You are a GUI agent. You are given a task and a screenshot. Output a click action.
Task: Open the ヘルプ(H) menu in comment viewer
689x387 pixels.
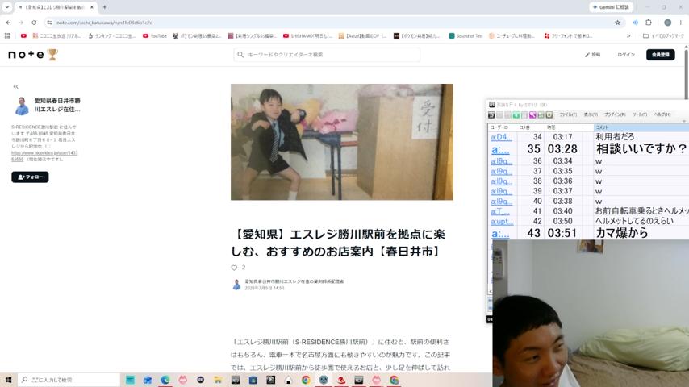[662, 114]
